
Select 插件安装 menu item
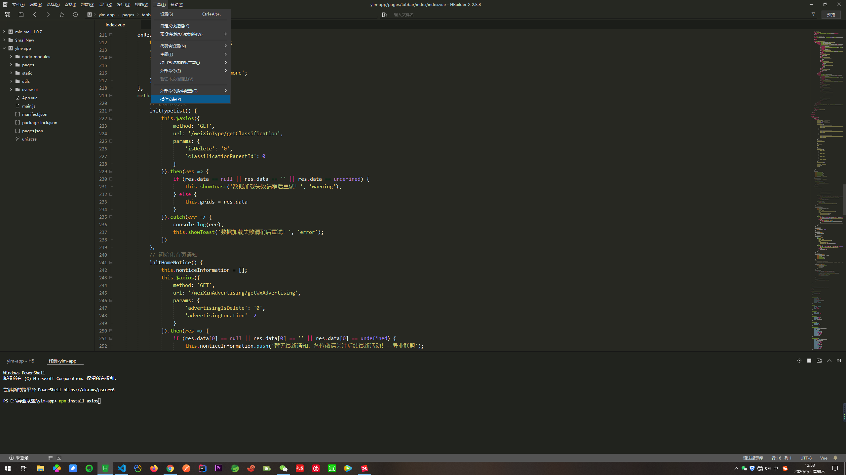191,99
